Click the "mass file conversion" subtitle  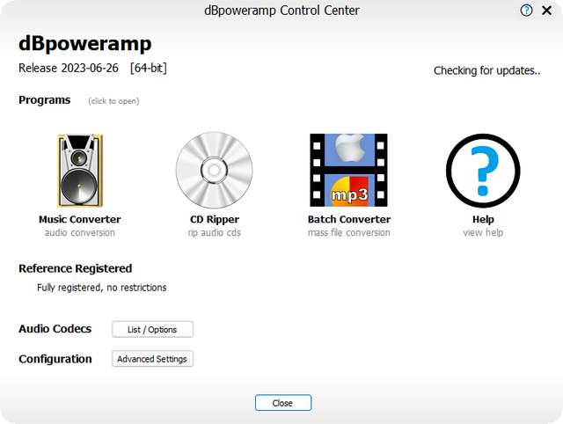349,233
